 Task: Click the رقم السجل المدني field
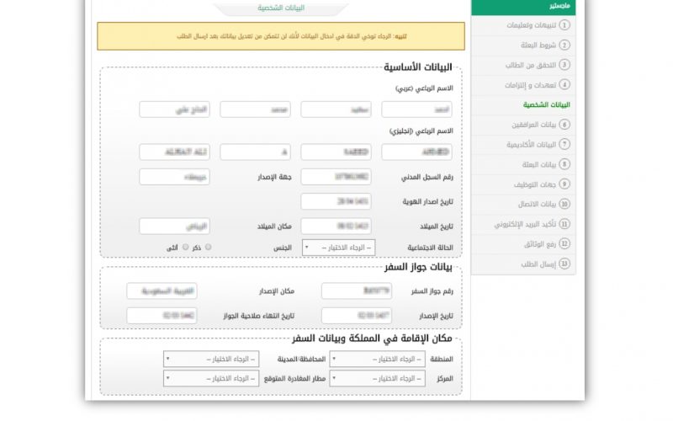pos(336,177)
